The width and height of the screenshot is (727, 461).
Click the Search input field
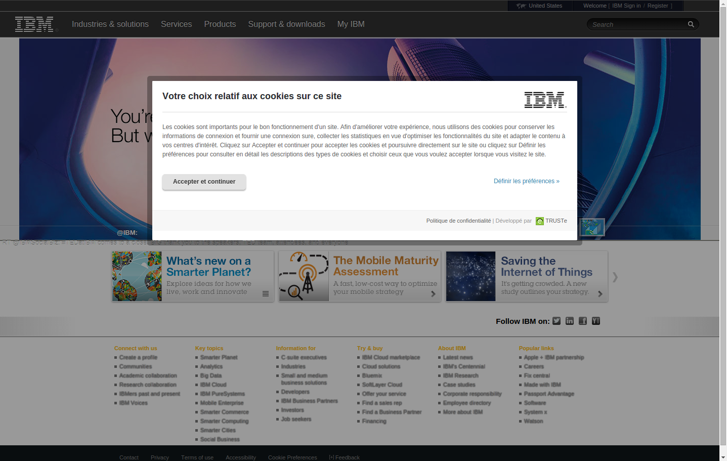[637, 24]
